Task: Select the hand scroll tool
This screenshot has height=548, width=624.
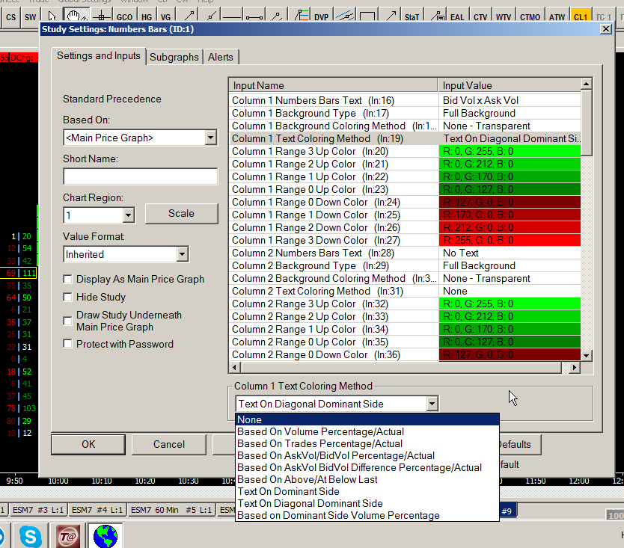Action: 76,16
